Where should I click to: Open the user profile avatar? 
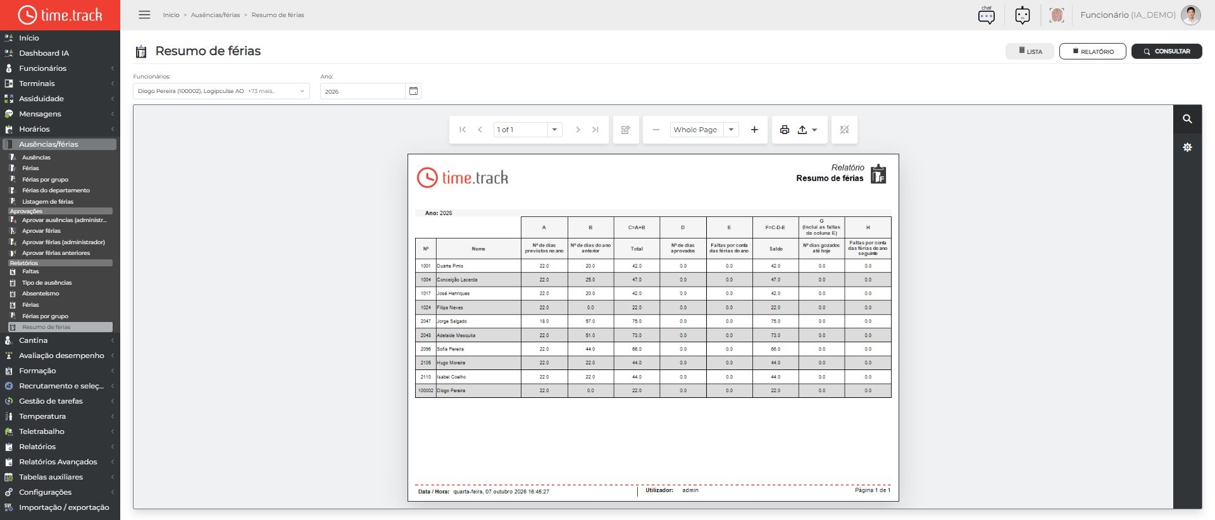pyautogui.click(x=1190, y=15)
